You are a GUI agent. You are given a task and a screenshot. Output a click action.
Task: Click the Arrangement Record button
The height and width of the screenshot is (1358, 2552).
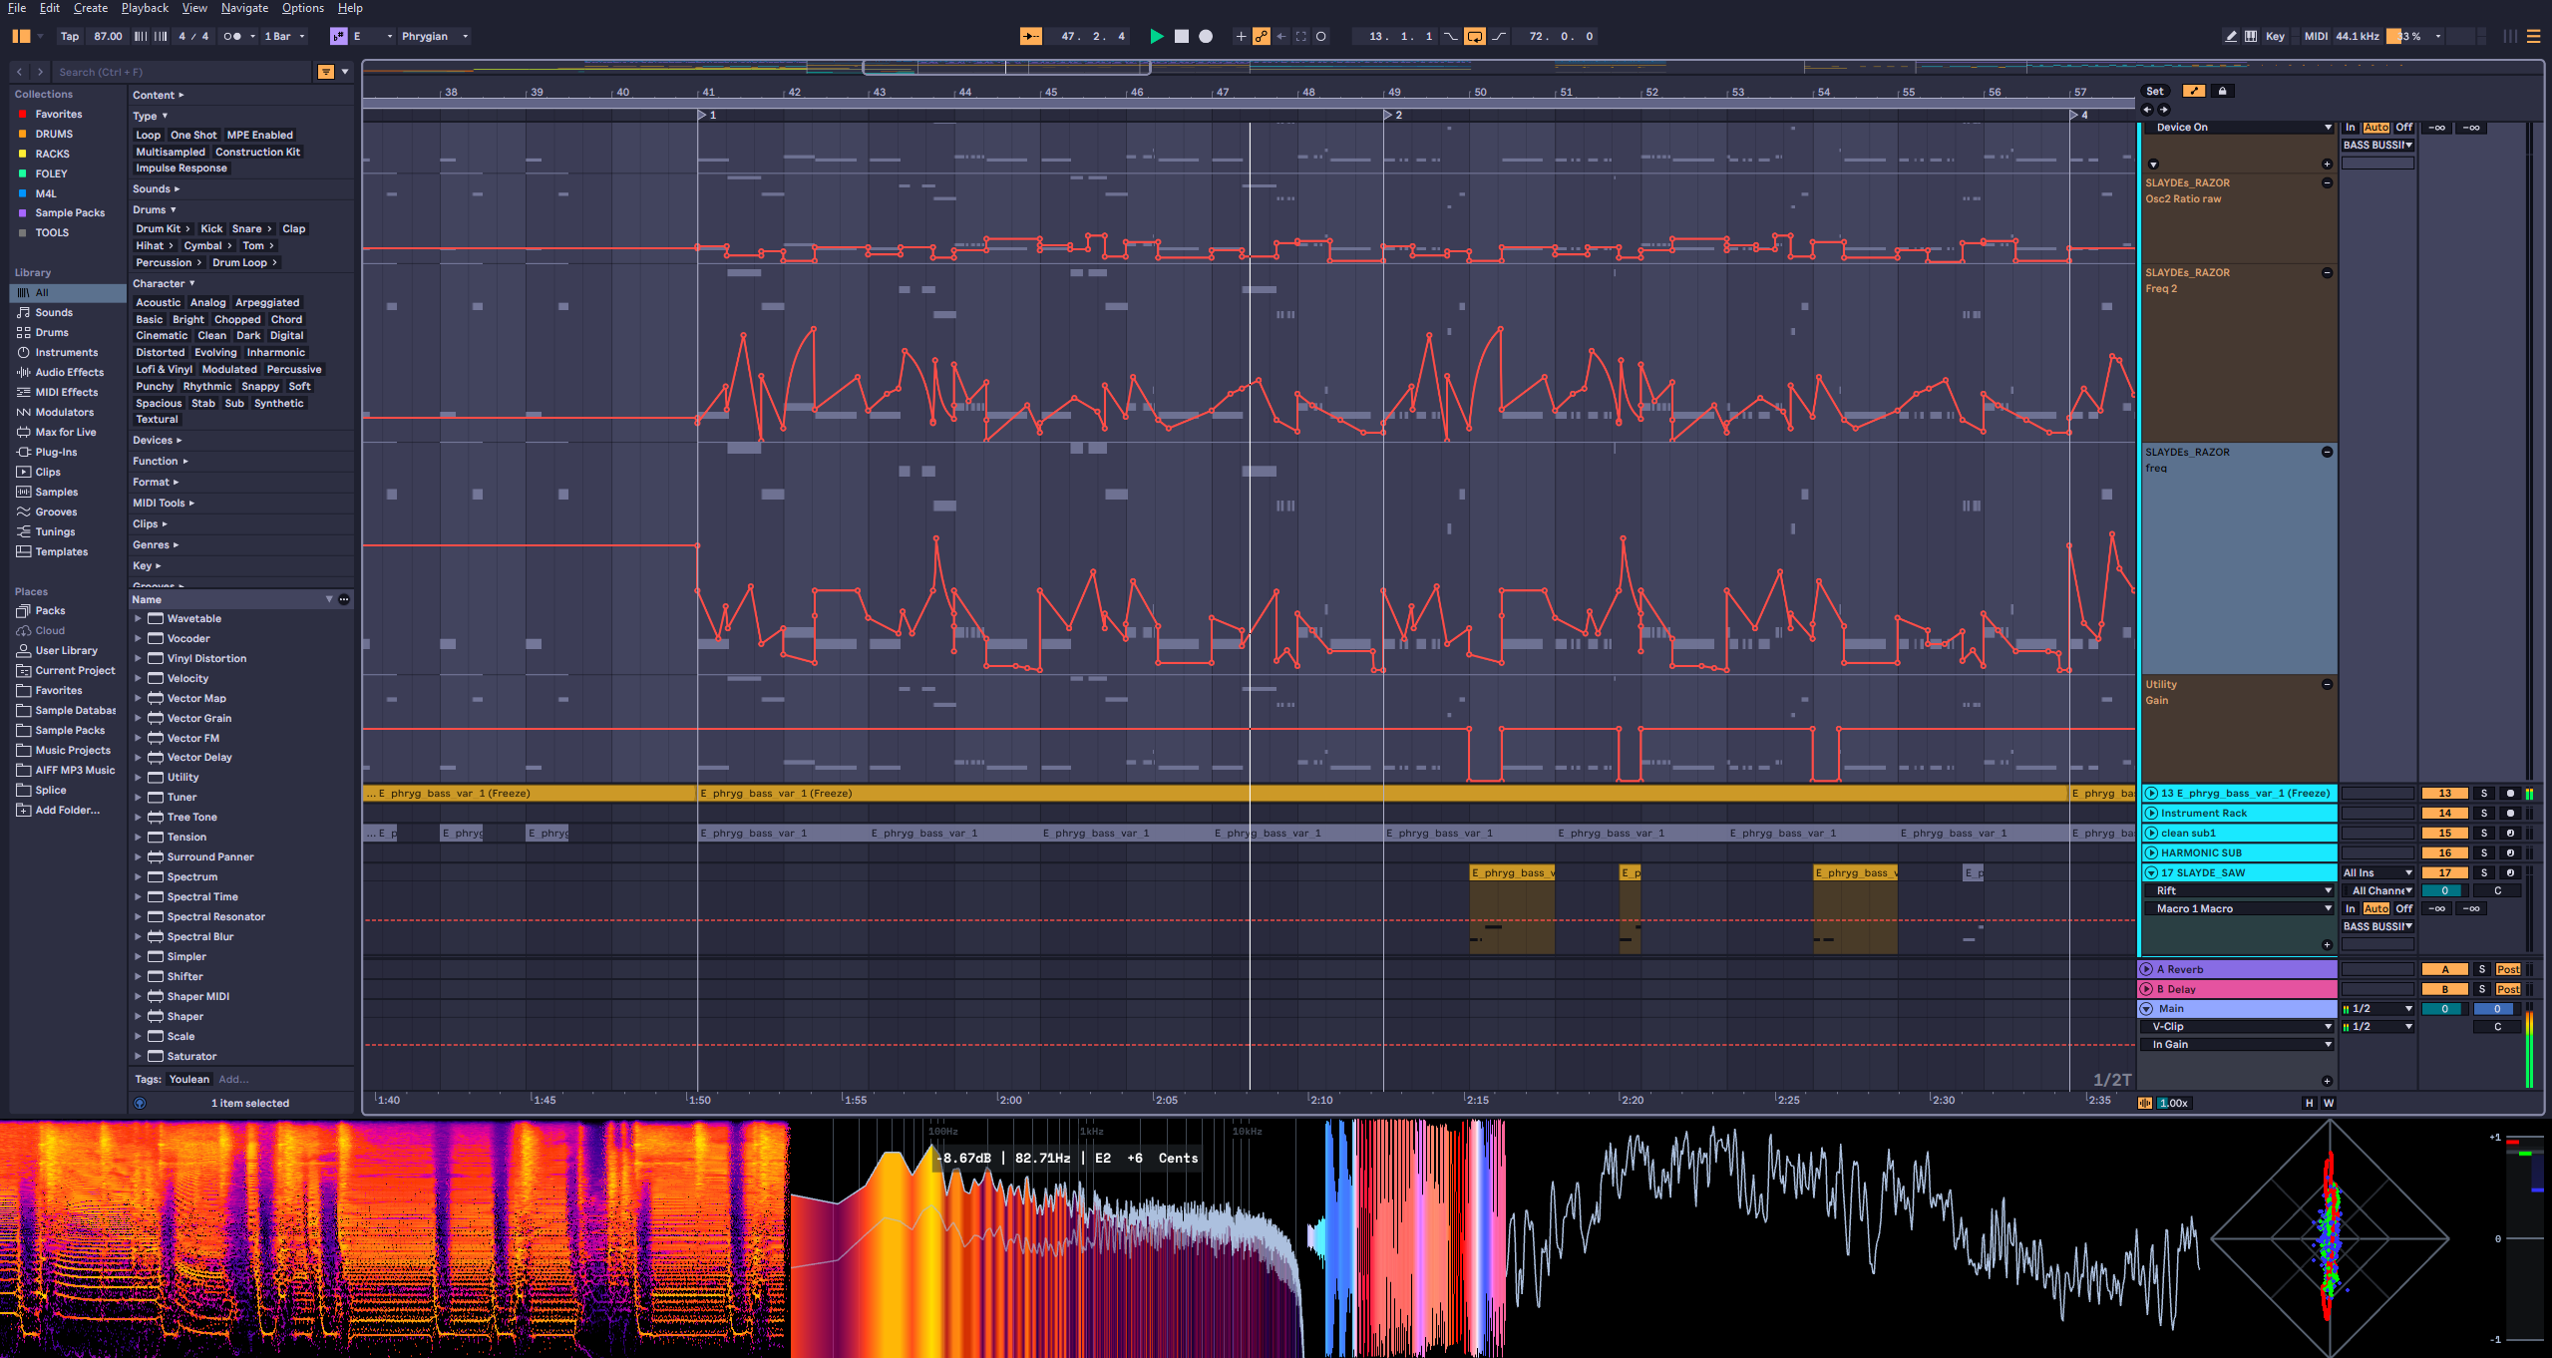(x=1206, y=36)
